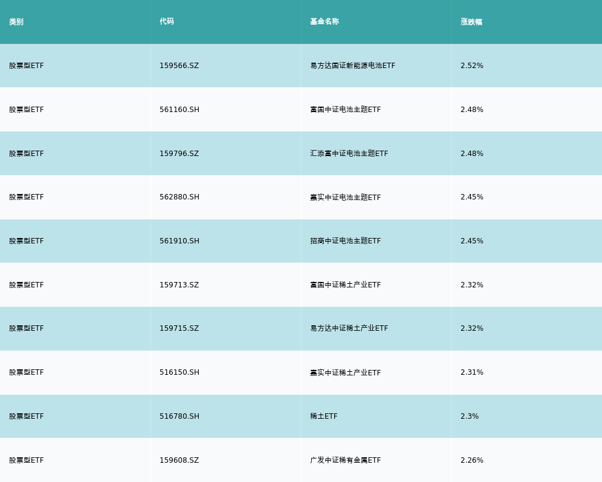The height and width of the screenshot is (482, 602).
Task: Click the 2.31% change value
Action: [472, 372]
